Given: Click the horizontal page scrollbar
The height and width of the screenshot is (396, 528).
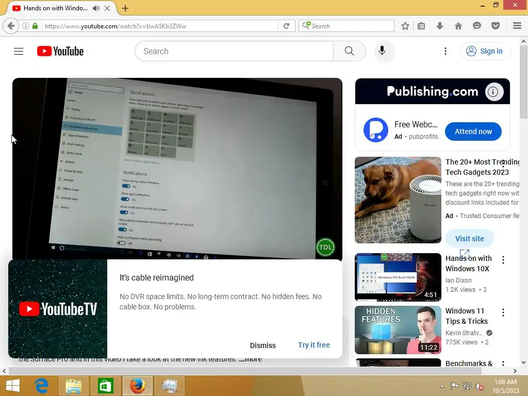Looking at the screenshot, I should point(245,371).
